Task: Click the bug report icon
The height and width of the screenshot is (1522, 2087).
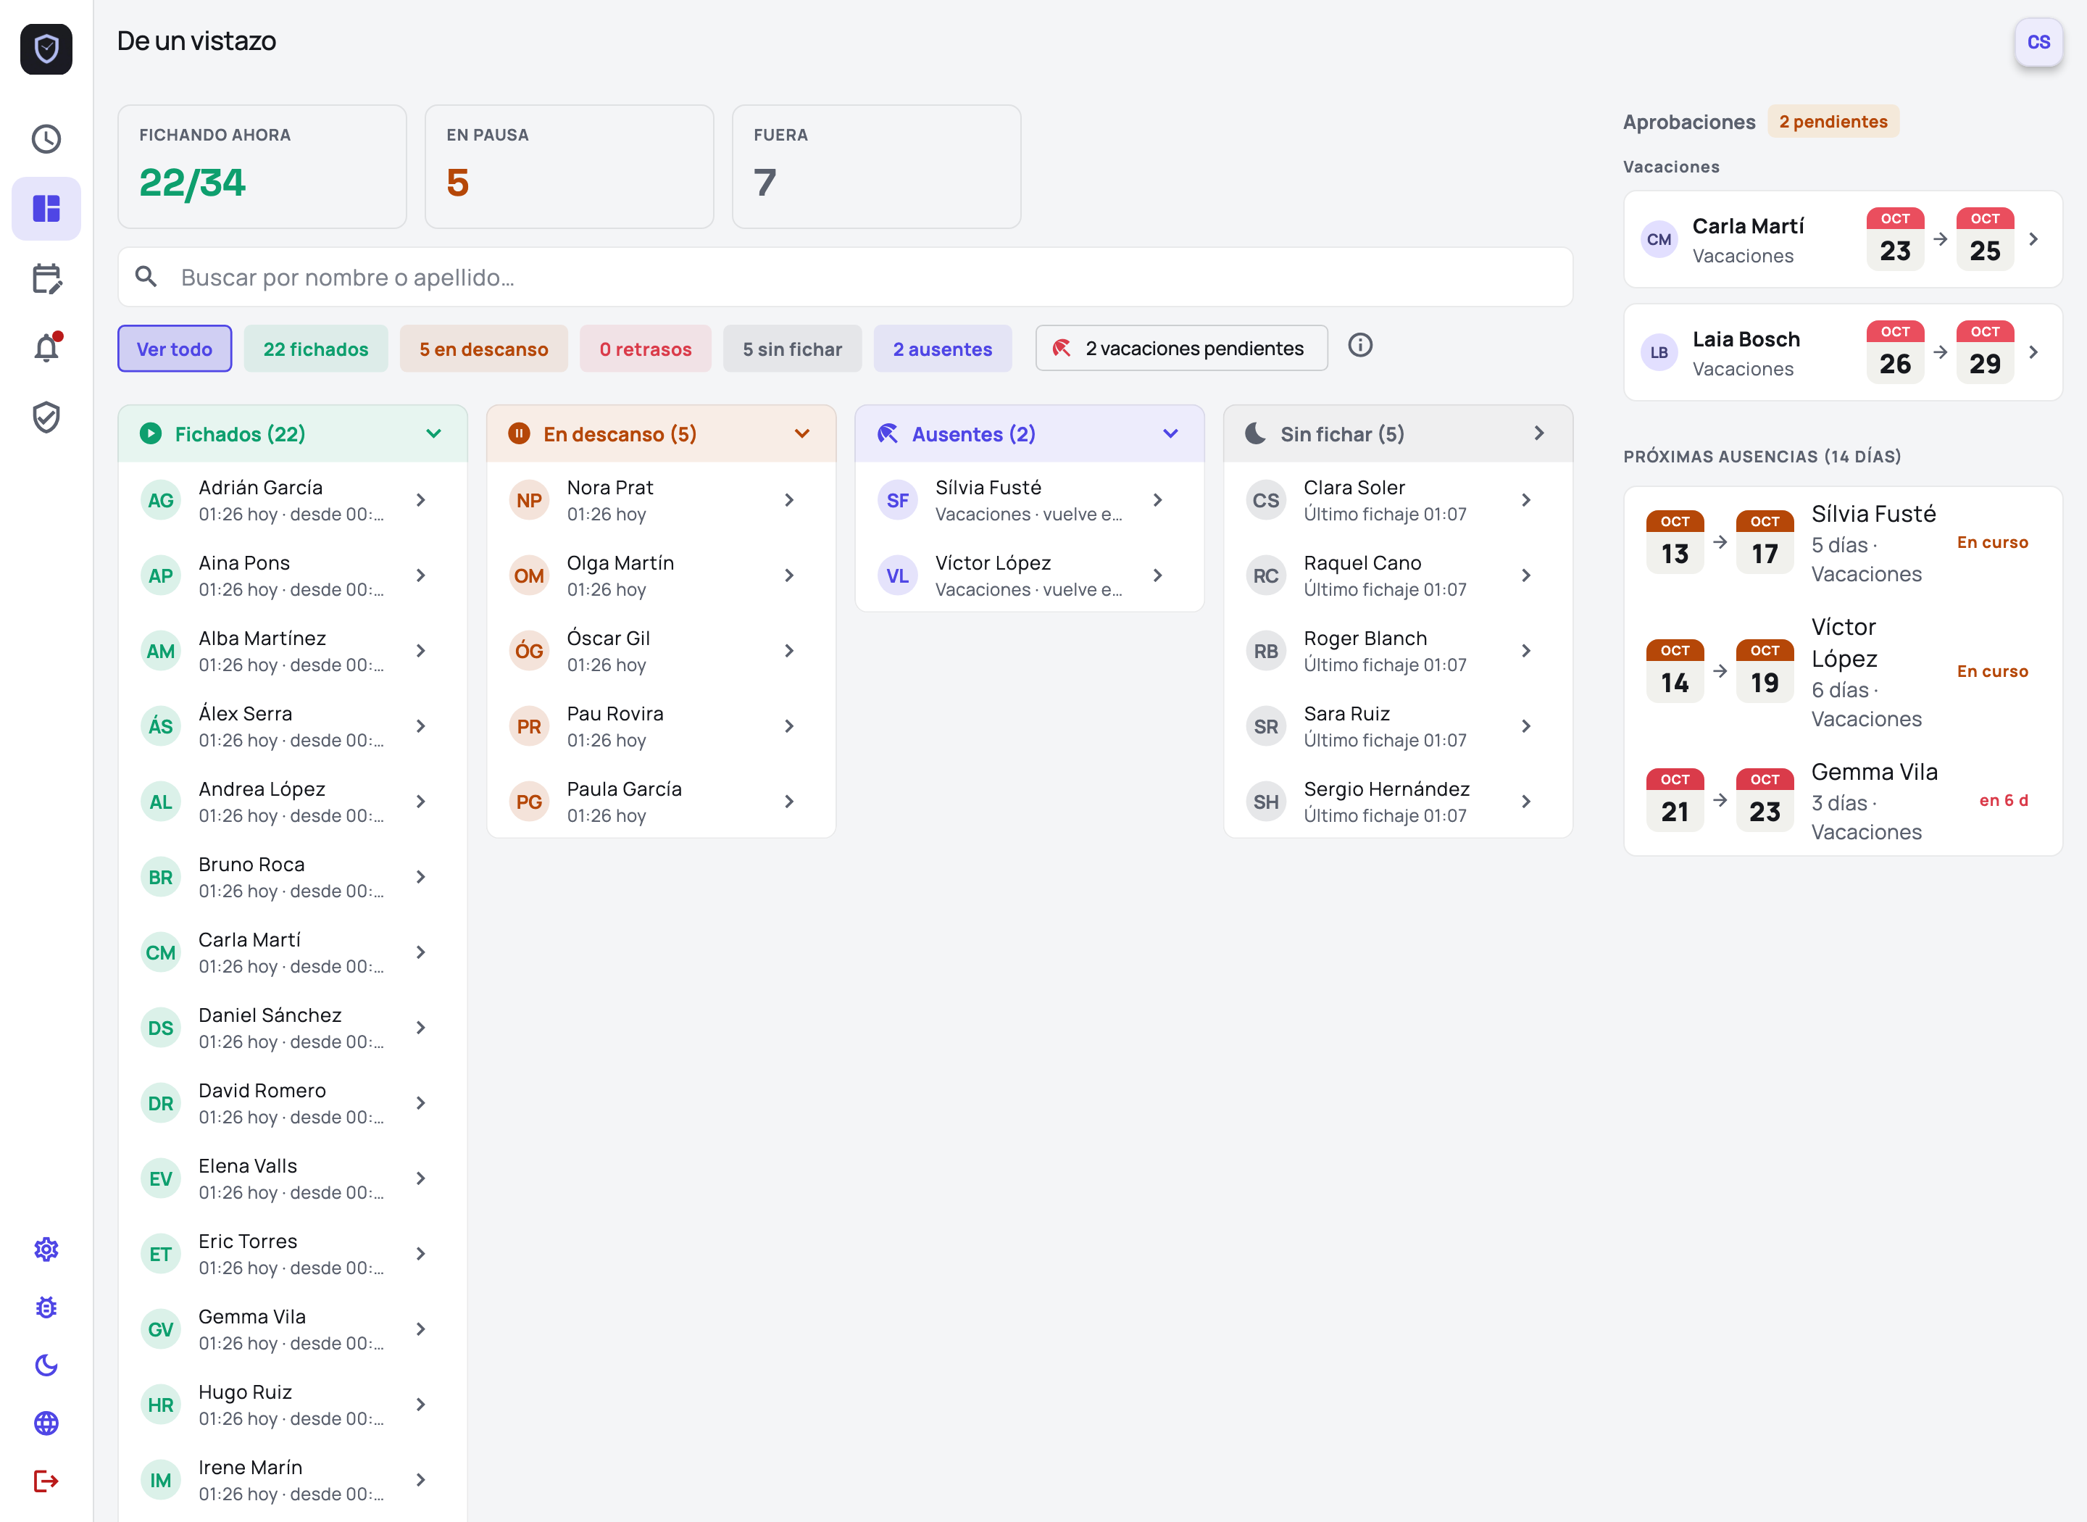Action: tap(46, 1308)
